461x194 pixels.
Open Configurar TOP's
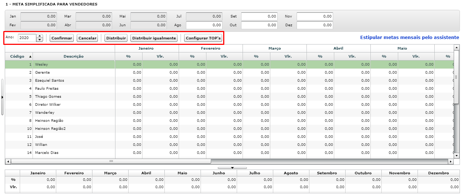pyautogui.click(x=203, y=38)
